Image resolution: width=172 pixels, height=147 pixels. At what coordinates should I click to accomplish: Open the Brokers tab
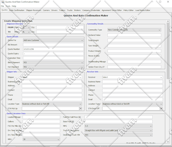(x=77, y=10)
